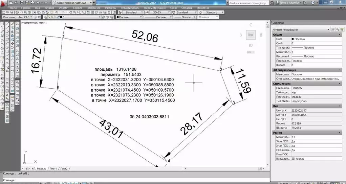Image resolution: width=346 pixels, height=184 pixels.
Task: Click the Exchange X icon in title bar
Action: [305, 3]
